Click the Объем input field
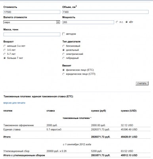This screenshot has height=159, width=153. pos(105,12)
